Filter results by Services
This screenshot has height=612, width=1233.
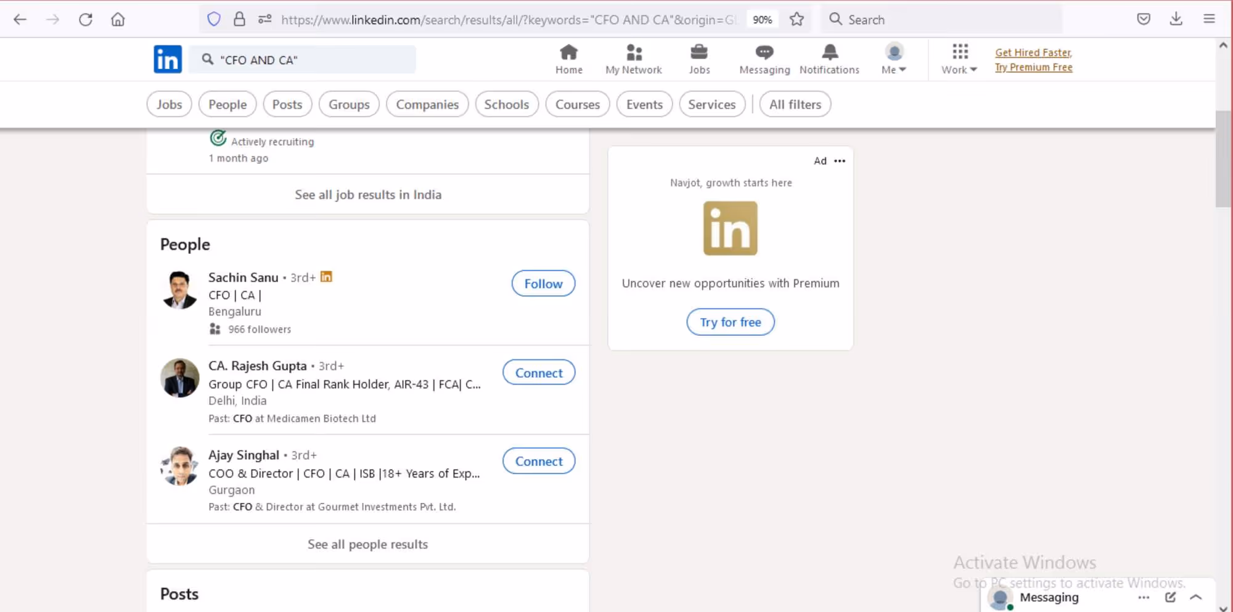tap(712, 104)
